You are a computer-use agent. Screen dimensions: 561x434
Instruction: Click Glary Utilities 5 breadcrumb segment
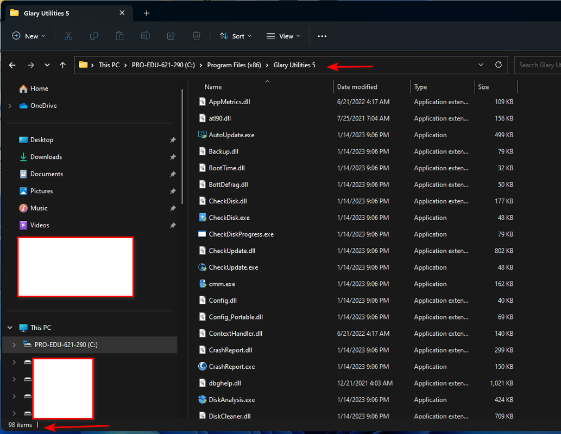point(294,65)
